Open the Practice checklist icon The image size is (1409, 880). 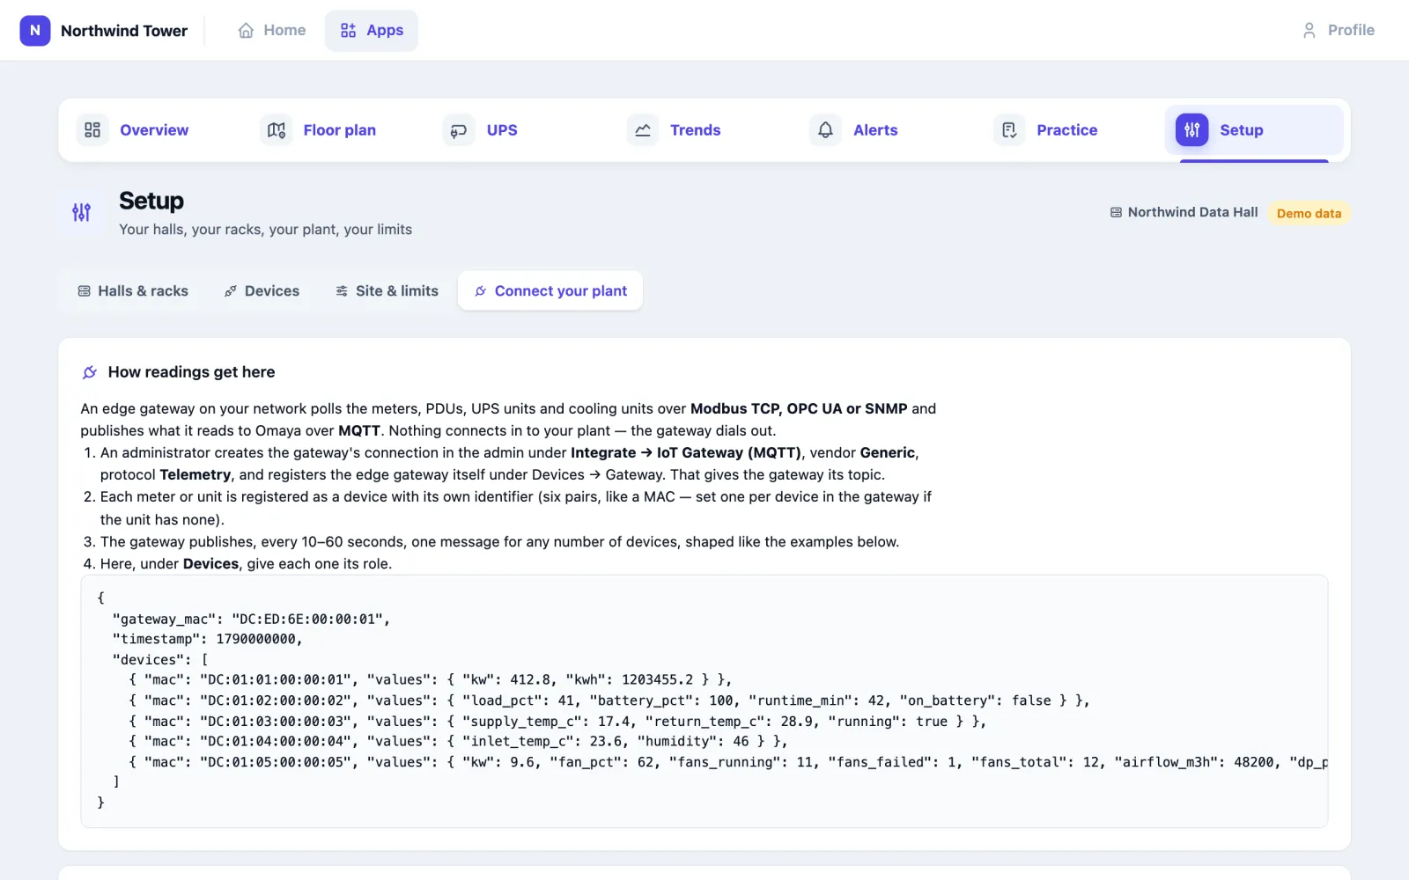1009,130
